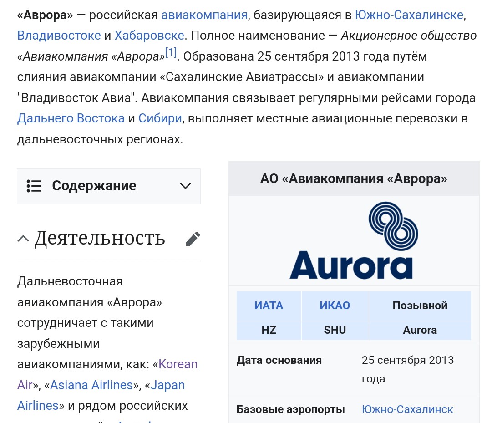Open the Asiana Airlines link

91,385
